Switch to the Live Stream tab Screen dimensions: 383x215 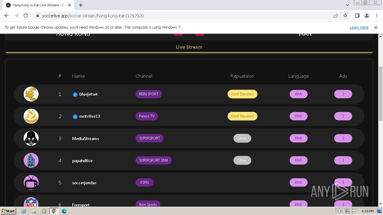189,47
